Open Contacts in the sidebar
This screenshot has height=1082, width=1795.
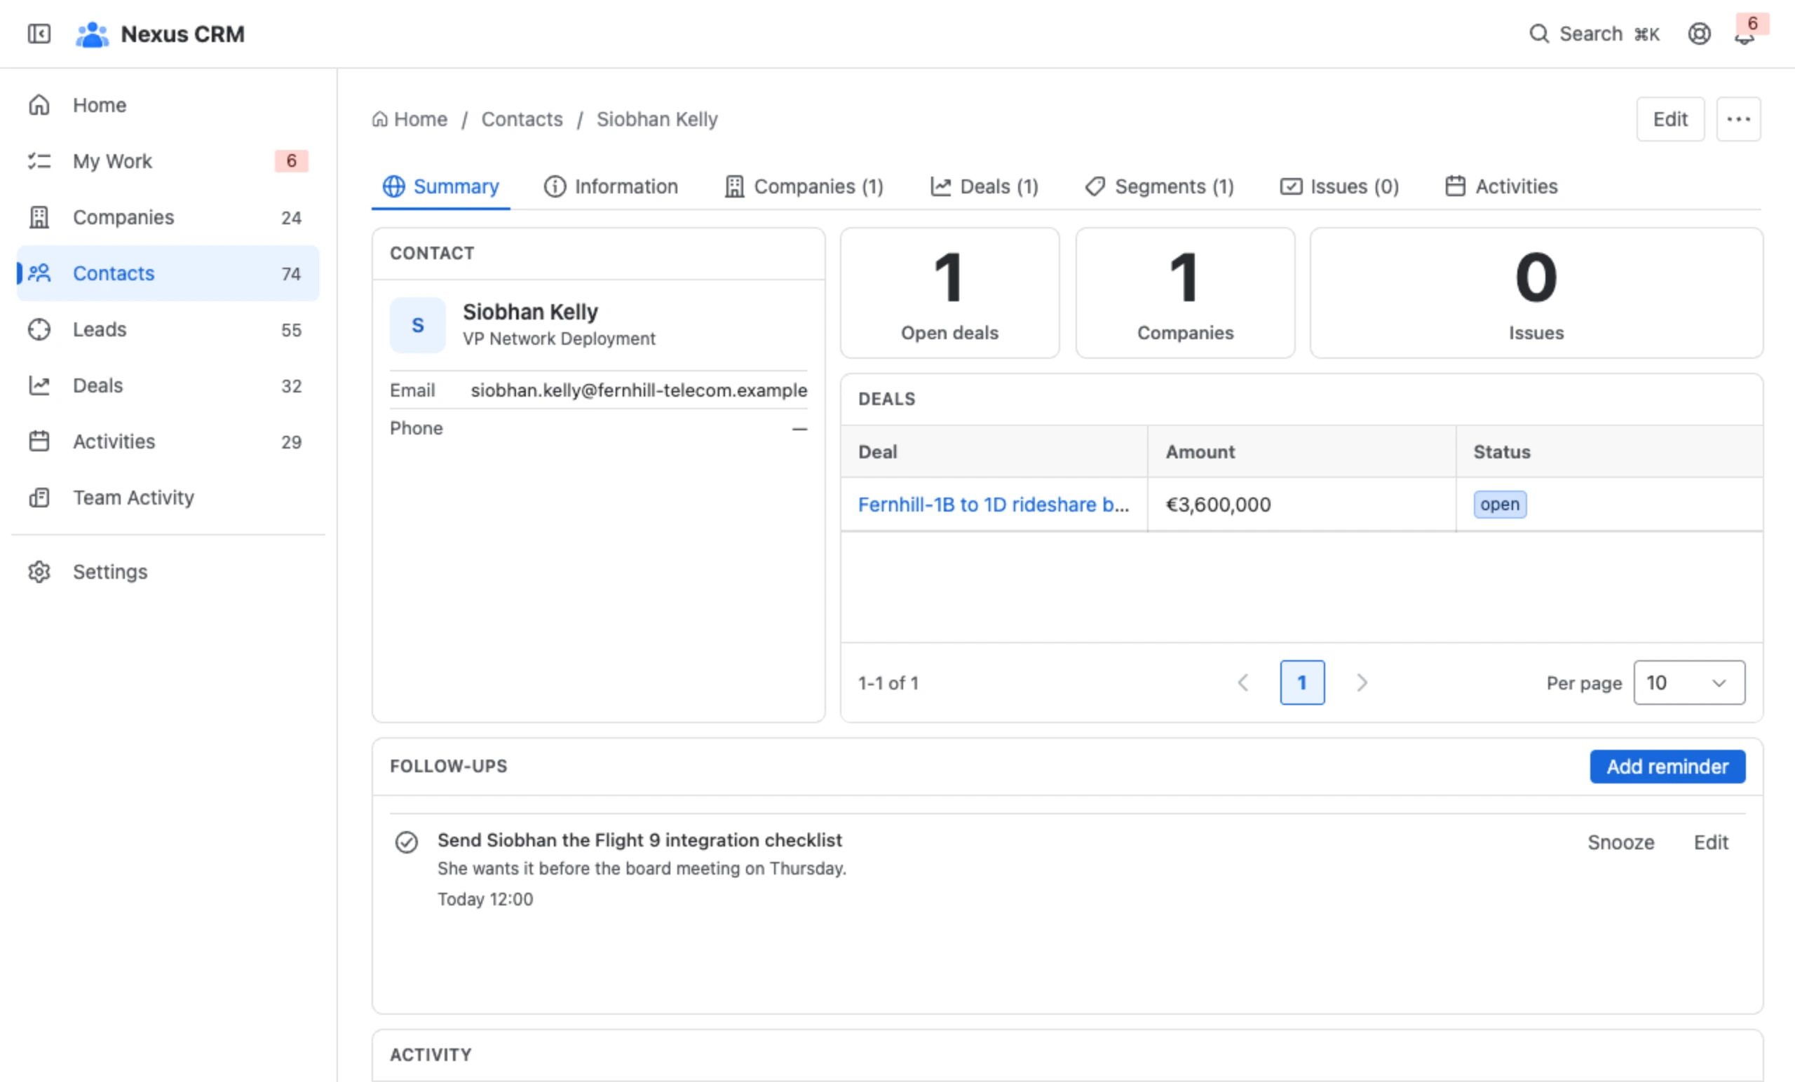(x=168, y=273)
